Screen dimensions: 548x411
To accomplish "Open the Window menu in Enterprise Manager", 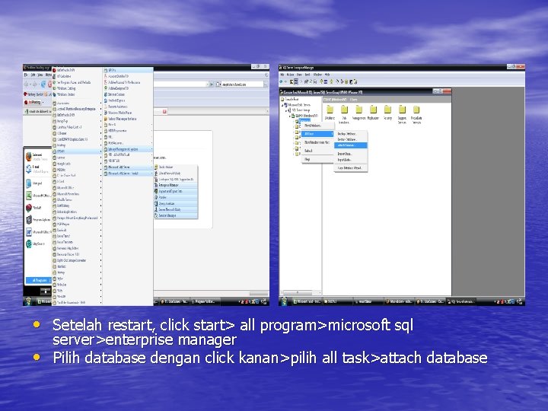I will click(x=317, y=75).
